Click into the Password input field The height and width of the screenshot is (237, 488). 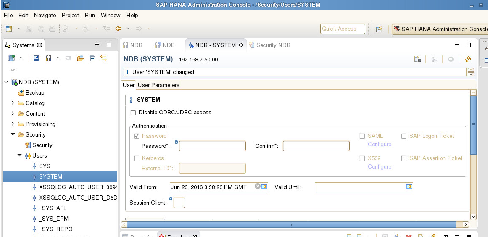212,146
